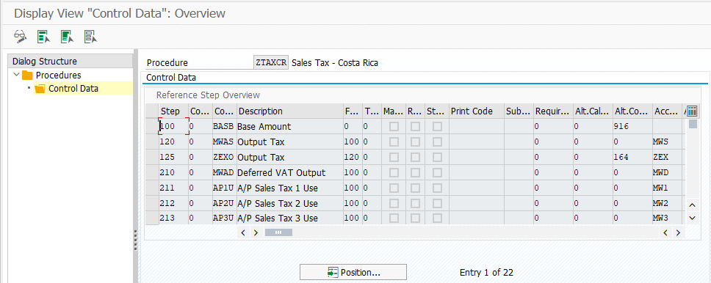Screen dimensions: 711x283
Task: Click the Sub... column header
Action: (x=519, y=111)
